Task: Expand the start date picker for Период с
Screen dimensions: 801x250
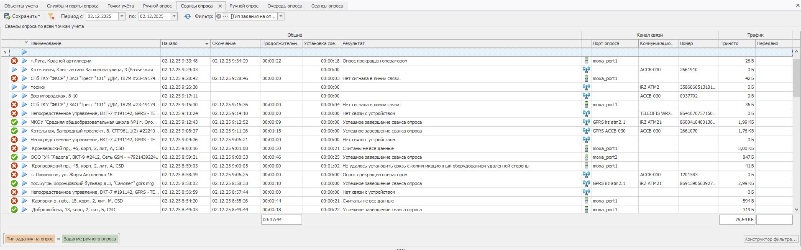Action: [122, 16]
